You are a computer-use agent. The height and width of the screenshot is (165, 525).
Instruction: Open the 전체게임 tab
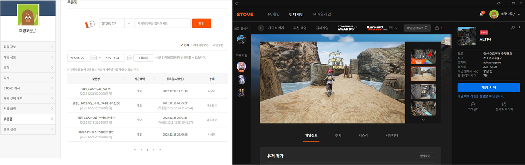point(322,28)
